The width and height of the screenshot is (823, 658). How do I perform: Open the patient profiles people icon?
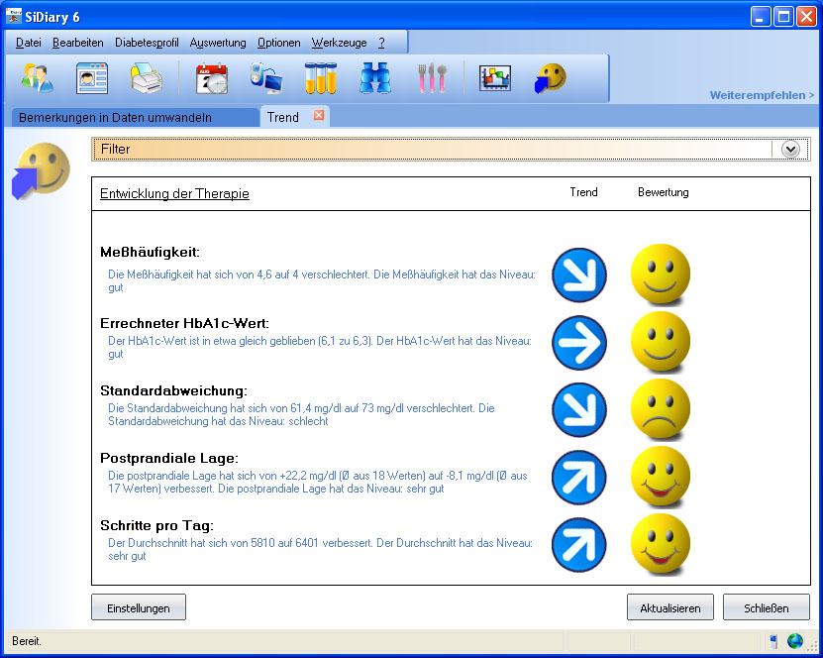click(x=38, y=78)
